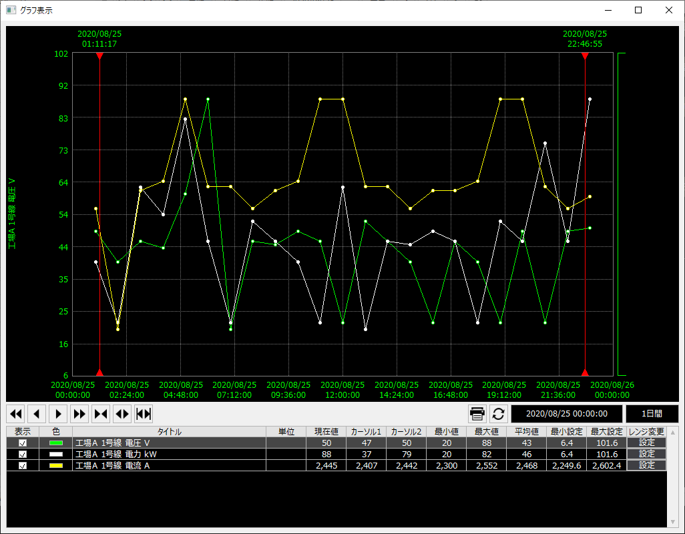
Task: Click the yellow color swatch for 電流 A
Action: coord(56,466)
